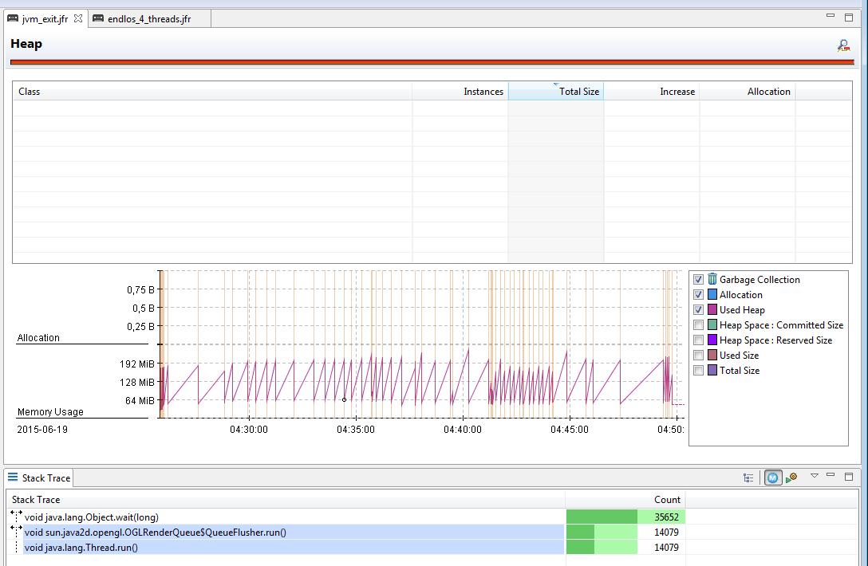868x566 pixels.
Task: Click the branch icon beside Object.wait(long)
Action: click(16, 517)
